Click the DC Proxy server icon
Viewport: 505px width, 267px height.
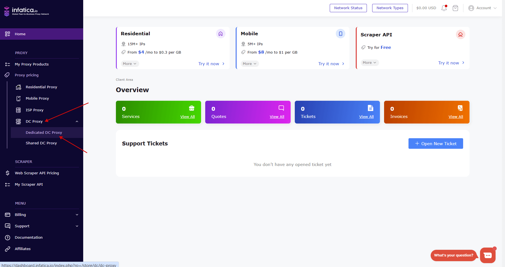[x=18, y=122]
